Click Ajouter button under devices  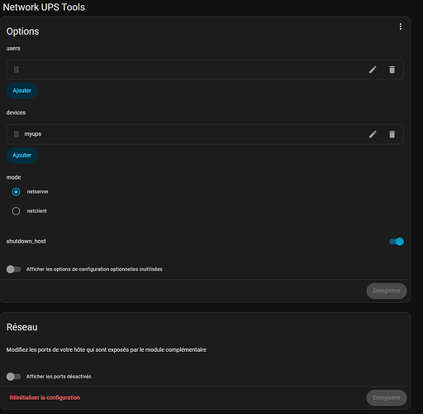tap(22, 155)
